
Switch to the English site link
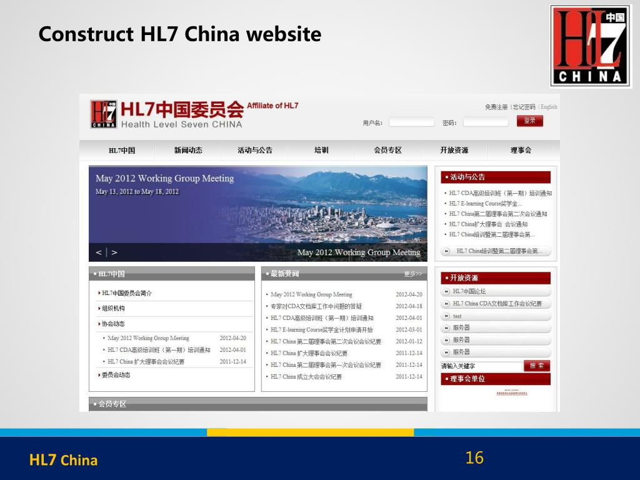(549, 107)
